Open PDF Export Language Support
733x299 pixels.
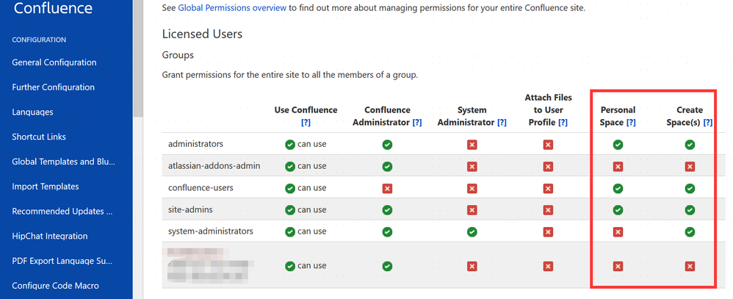click(x=62, y=261)
